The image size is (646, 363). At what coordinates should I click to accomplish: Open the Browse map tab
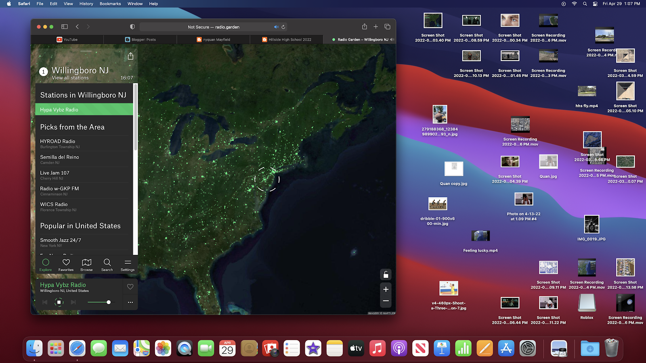pos(86,265)
